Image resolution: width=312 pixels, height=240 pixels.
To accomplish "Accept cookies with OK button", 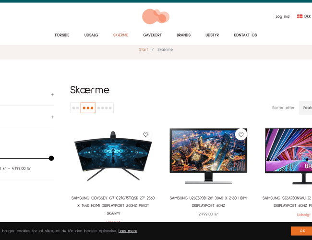I will click(x=302, y=231).
